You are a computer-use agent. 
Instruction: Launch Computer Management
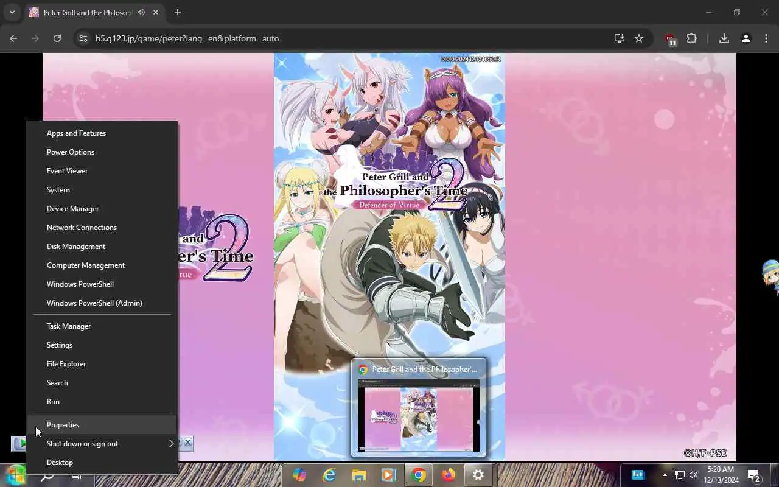(x=102, y=265)
